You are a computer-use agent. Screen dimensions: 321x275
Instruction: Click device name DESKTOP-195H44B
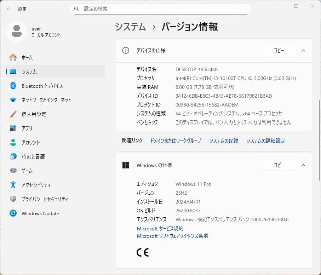[196, 69]
